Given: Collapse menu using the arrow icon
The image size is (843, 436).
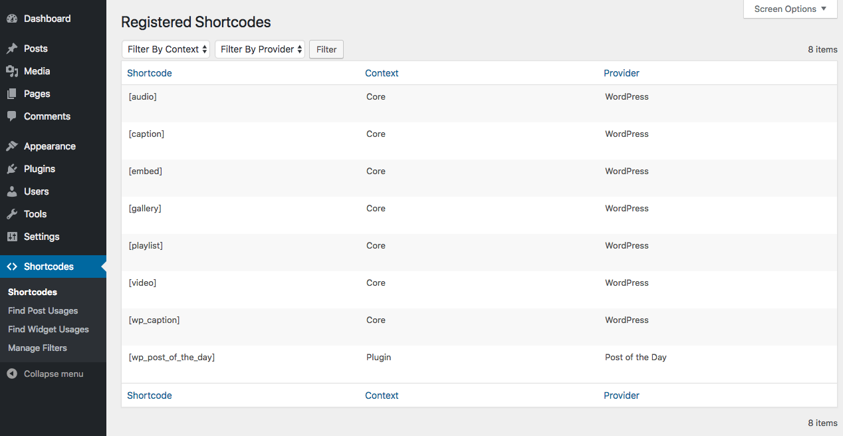Looking at the screenshot, I should click(x=12, y=374).
